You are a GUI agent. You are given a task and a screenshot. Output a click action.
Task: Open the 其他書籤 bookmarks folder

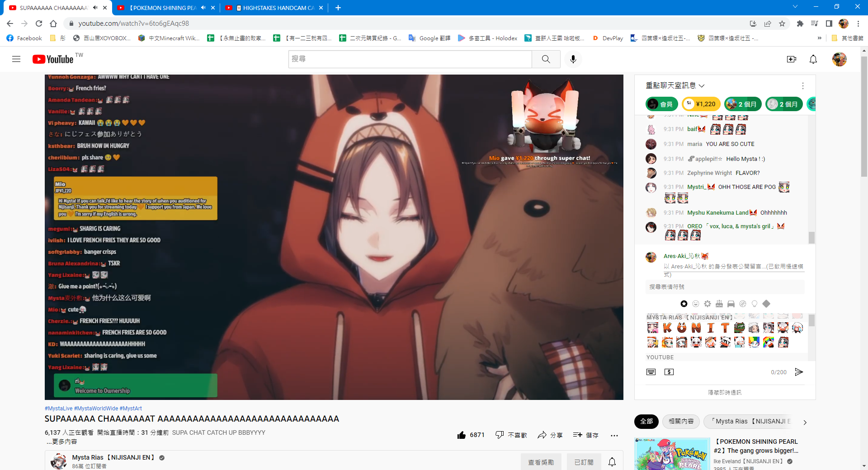[x=847, y=38]
